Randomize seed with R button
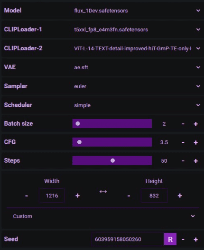The height and width of the screenshot is (250, 204). coord(170,239)
